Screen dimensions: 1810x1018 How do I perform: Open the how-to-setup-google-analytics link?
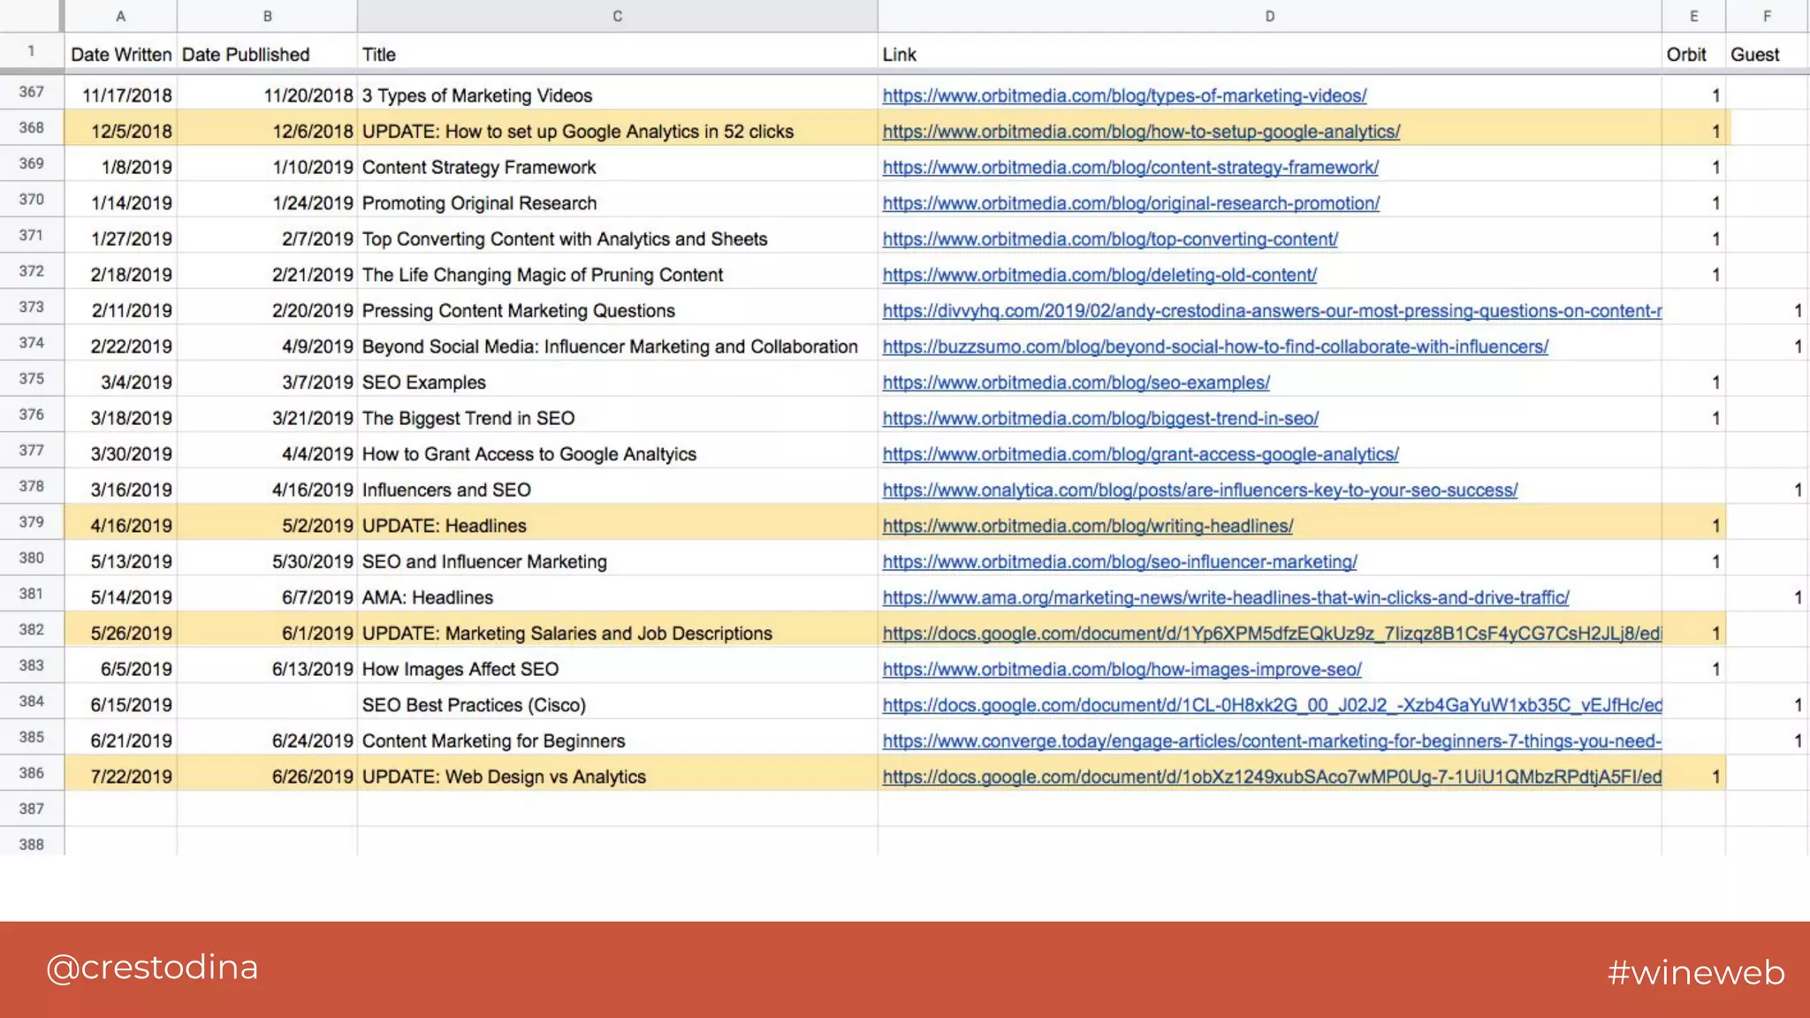tap(1140, 132)
